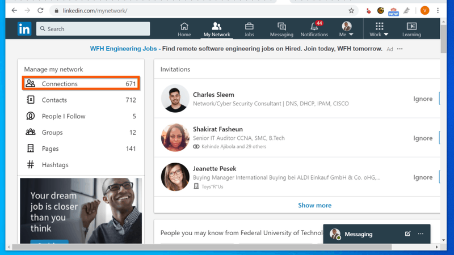Click scroll right arrow on horizontal scrollbar

pos(436,247)
